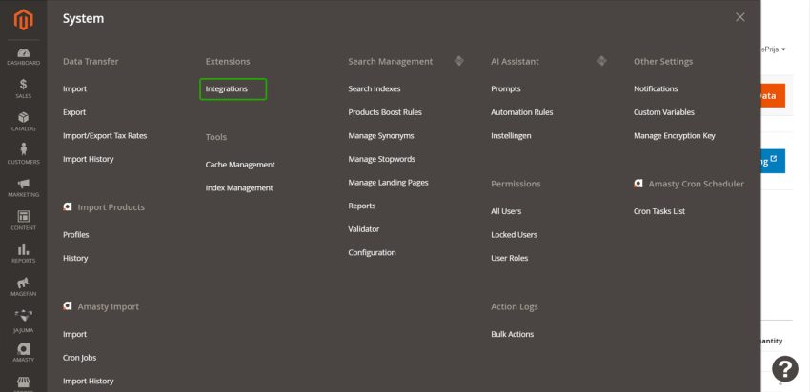Expand the account dropdown arrow top right
Viewport: 810px width, 392px height.
[x=783, y=49]
